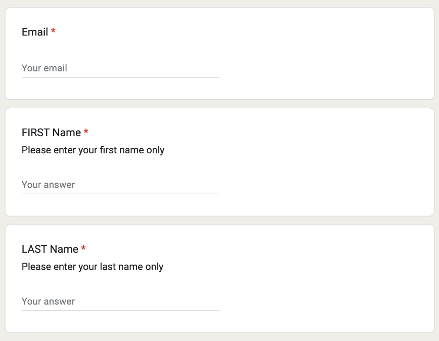439x341 pixels.
Task: Click the underline below the email field
Action: 120,77
